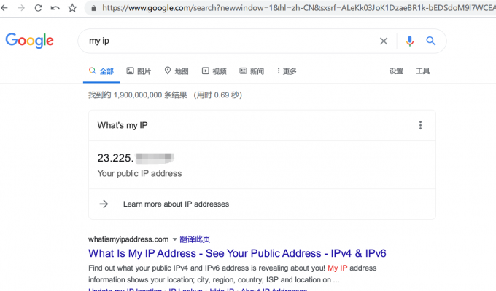Viewport: 496px width, 291px height.
Task: Open dropdown arrow beside whatismyipaddress.com
Action: 175,239
